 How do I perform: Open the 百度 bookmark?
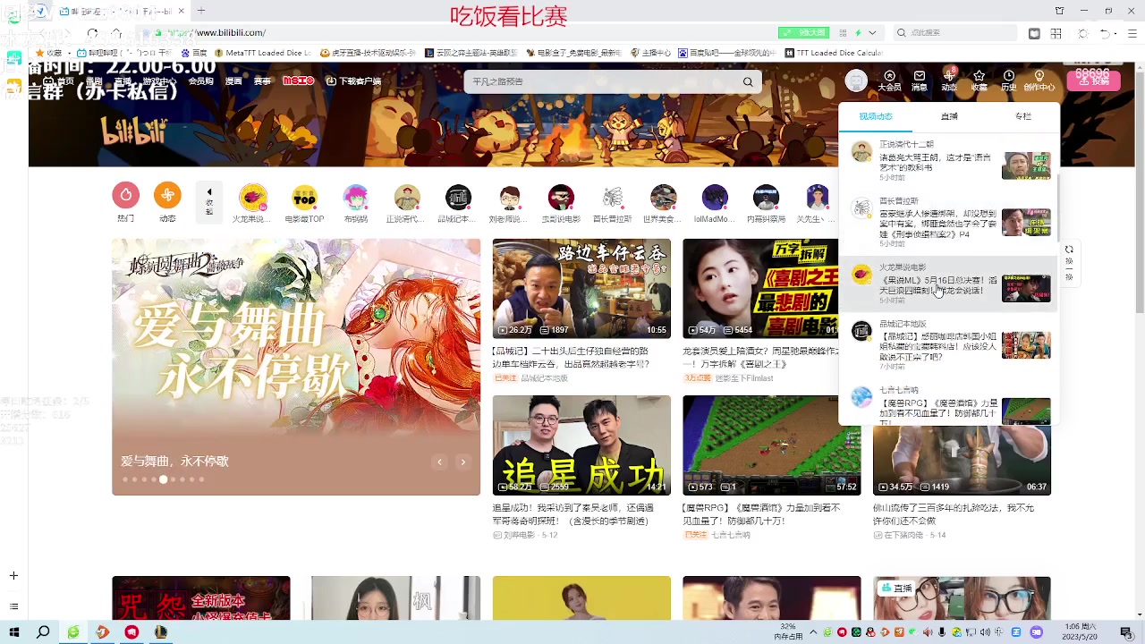(195, 53)
